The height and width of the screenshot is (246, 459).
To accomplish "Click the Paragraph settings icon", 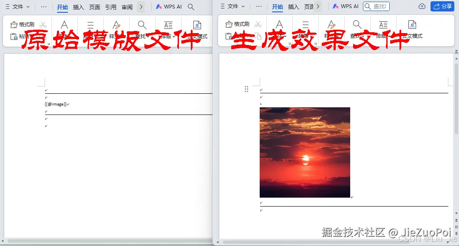I will (x=91, y=25).
